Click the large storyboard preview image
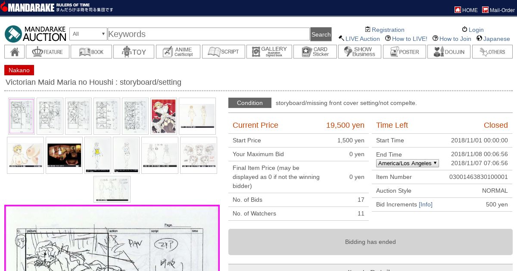This screenshot has height=271, width=517. pyautogui.click(x=112, y=238)
